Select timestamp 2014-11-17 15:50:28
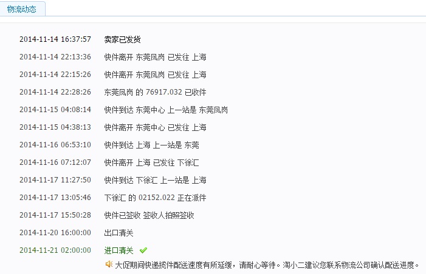Viewport: 426px width, 274px height. [x=55, y=215]
